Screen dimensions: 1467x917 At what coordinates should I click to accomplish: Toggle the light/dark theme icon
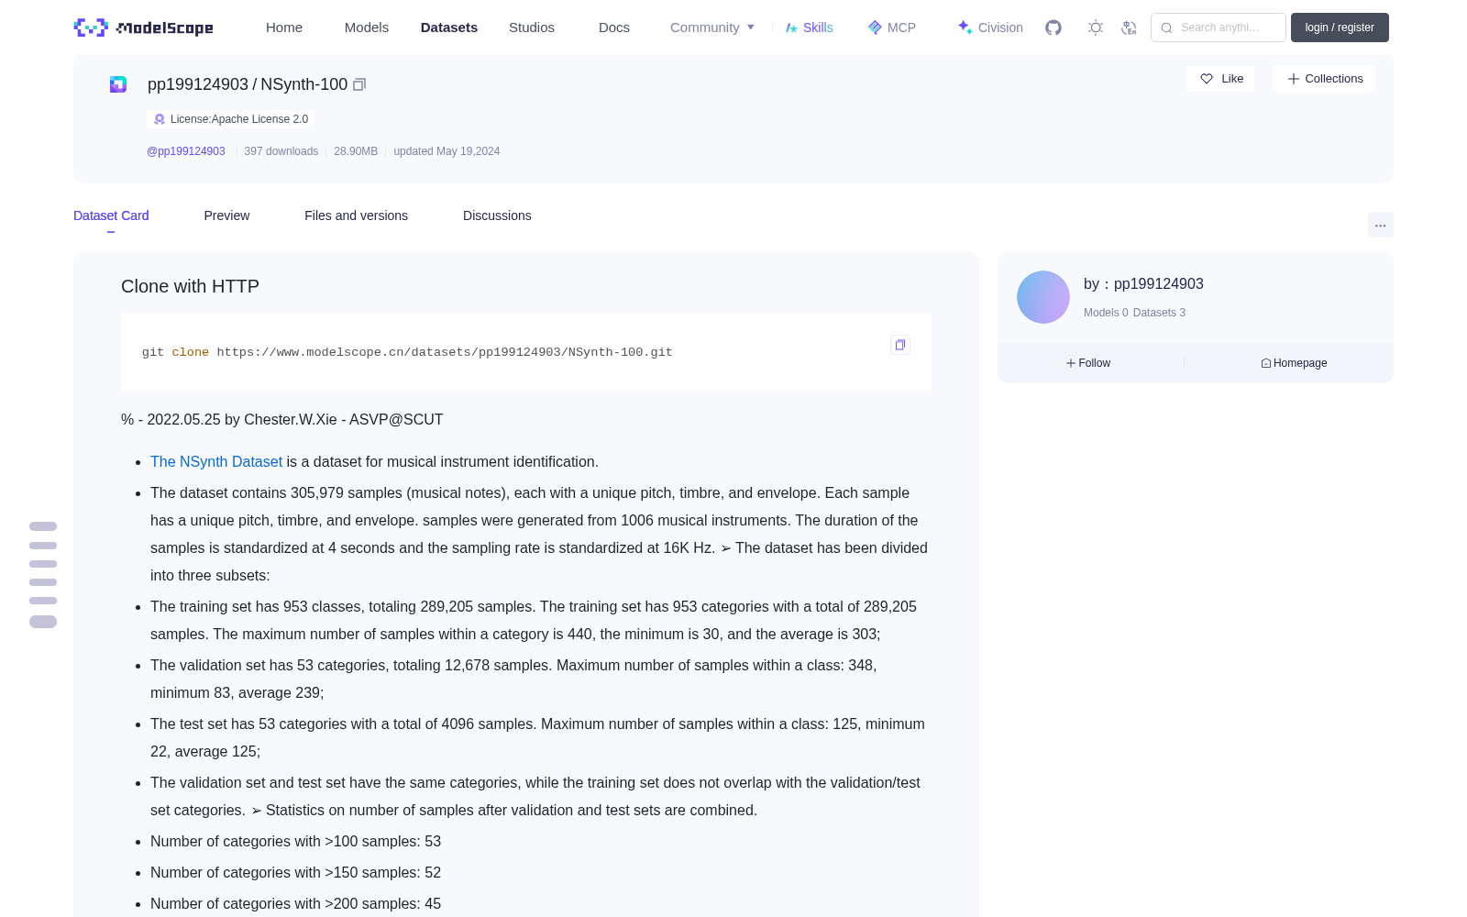point(1096,28)
